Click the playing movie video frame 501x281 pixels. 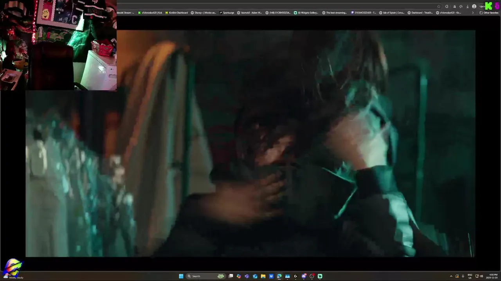point(250,144)
